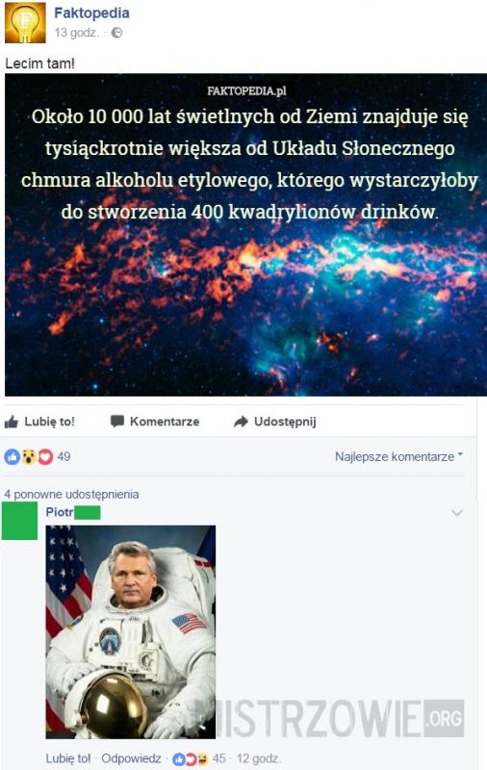
Task: Click the post's globe privacy icon
Action: [116, 33]
